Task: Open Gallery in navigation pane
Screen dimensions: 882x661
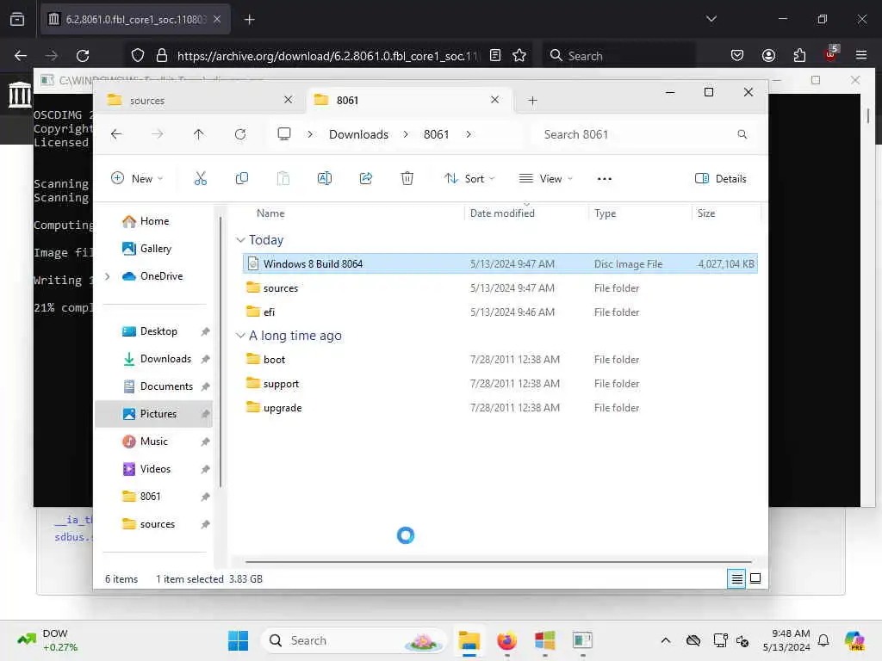Action: click(146, 249)
